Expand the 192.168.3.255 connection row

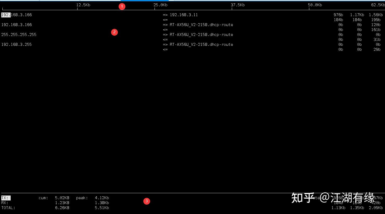point(16,44)
